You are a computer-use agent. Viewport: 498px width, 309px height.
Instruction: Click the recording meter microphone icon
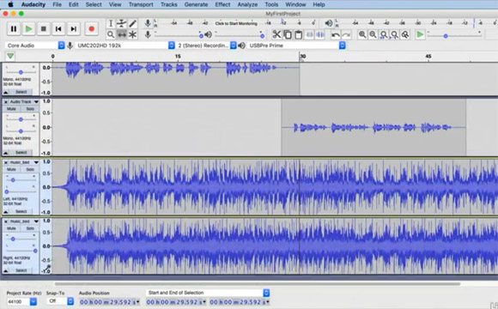[x=148, y=23]
